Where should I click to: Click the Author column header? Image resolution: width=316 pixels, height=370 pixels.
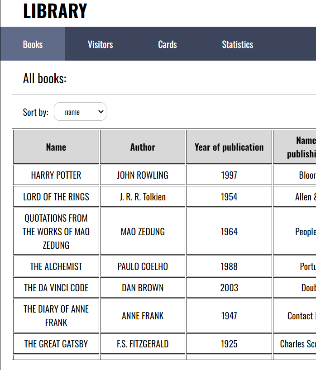coord(143,147)
